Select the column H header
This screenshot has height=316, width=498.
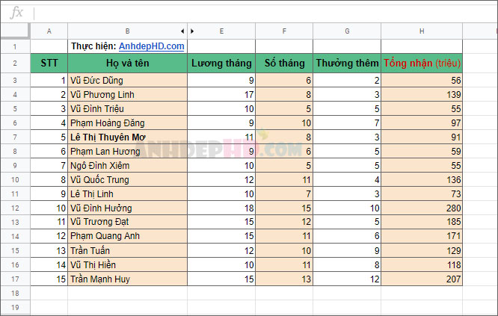[x=422, y=31]
